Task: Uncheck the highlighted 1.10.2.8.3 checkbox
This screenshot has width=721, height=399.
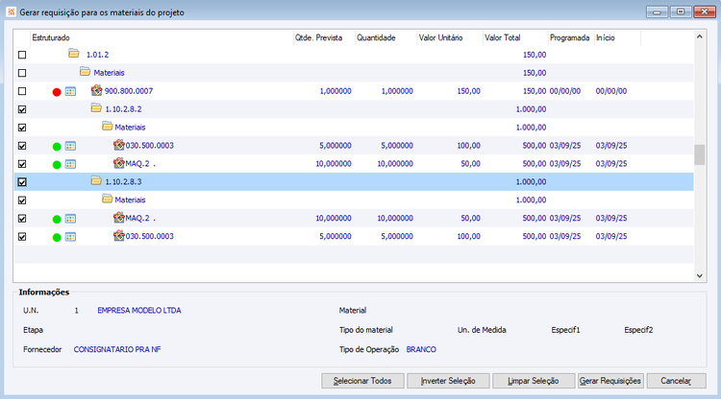Action: 22,182
